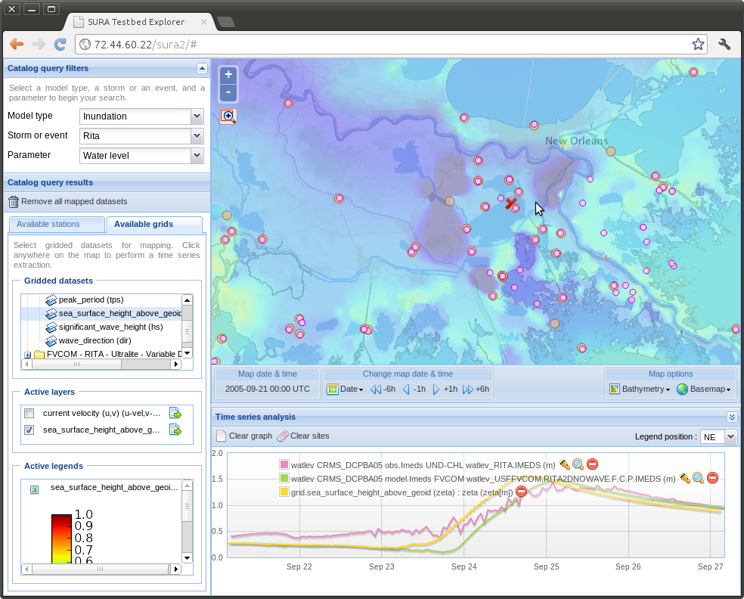Screen dimensions: 744x599
Task: Open the Storm or event dropdown
Action: tap(197, 136)
